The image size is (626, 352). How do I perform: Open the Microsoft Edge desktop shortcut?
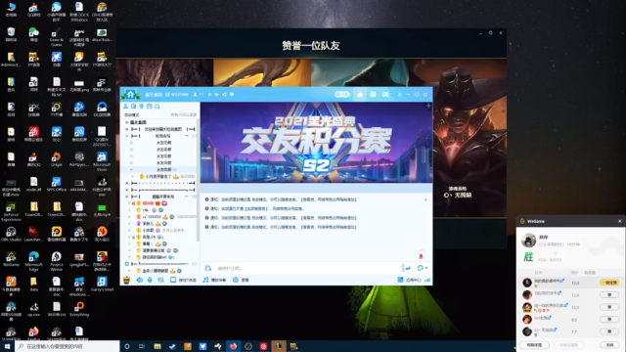coord(34,261)
